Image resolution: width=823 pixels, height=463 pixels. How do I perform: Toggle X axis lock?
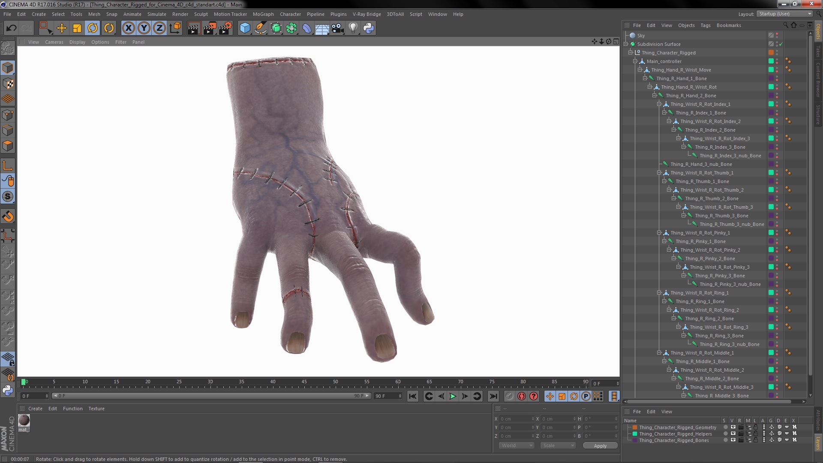click(x=128, y=28)
